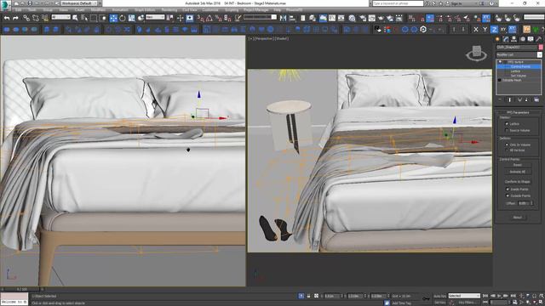This screenshot has height=306, width=545.
Task: Toggle the FFD modifier visibility bulb
Action: (500, 62)
